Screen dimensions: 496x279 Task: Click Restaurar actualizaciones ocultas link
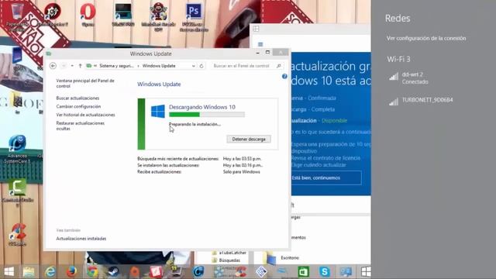(x=80, y=126)
